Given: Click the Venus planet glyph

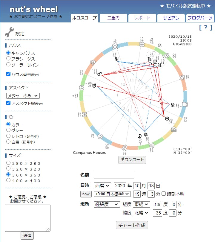Looking at the screenshot, I should pos(145,135).
